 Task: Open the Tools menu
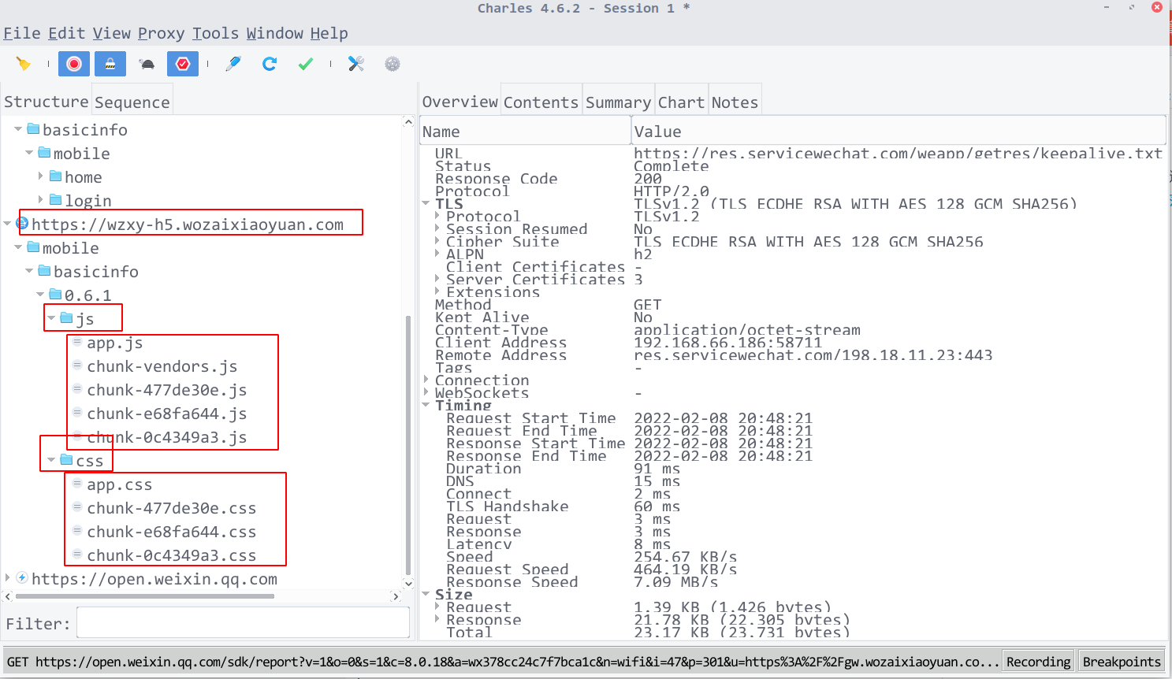point(215,33)
